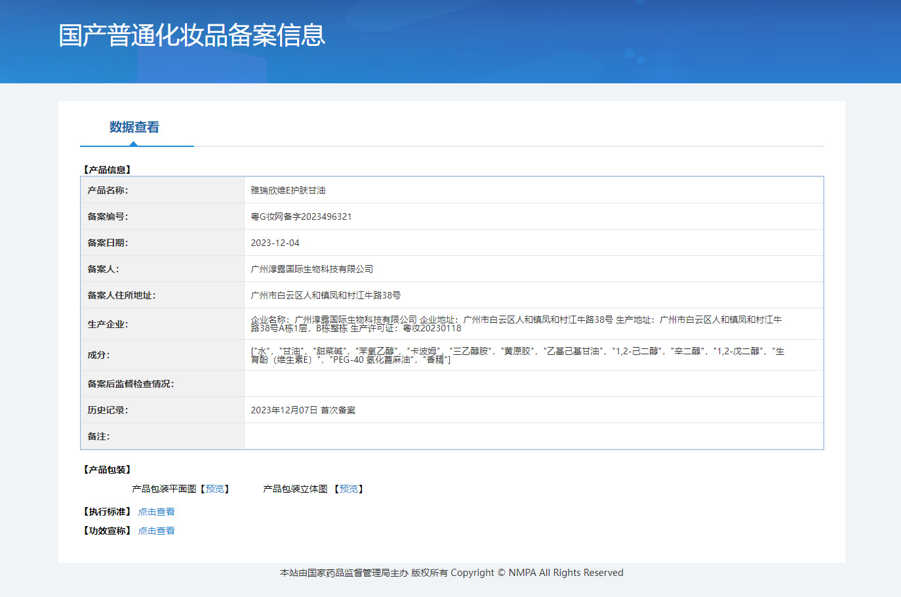Click 点击查看 next to 执行标准
Image resolution: width=901 pixels, height=597 pixels.
point(156,512)
